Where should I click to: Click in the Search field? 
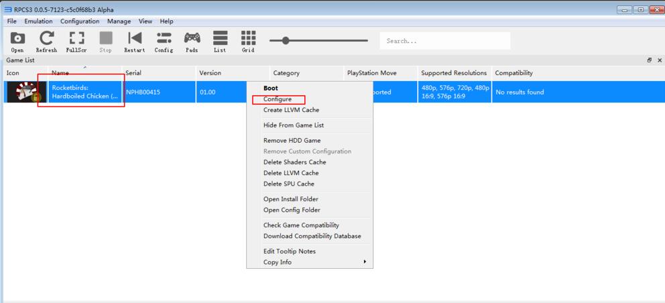tap(445, 41)
